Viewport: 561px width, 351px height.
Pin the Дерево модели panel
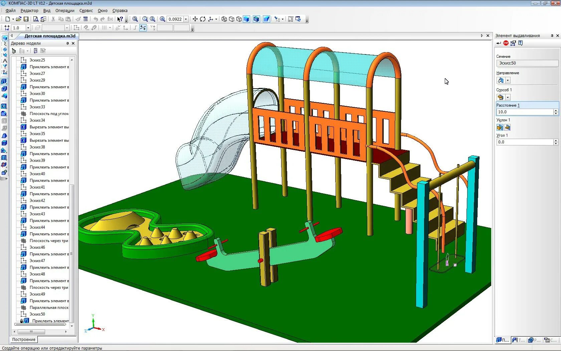coord(67,43)
